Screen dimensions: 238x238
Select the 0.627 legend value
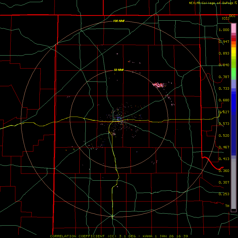tap(224, 112)
